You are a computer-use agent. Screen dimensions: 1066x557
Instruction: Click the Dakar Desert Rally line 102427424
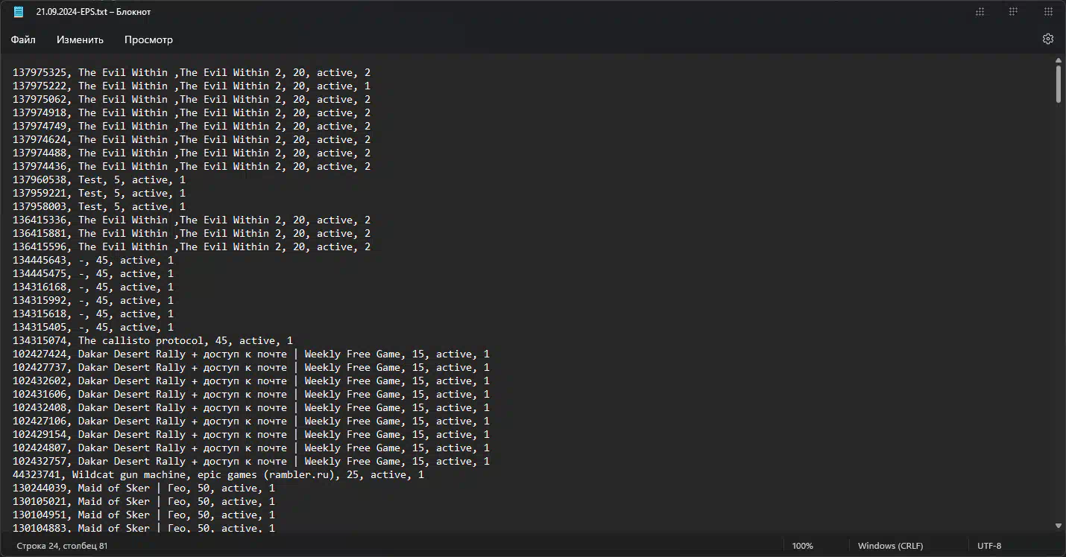tap(251, 354)
